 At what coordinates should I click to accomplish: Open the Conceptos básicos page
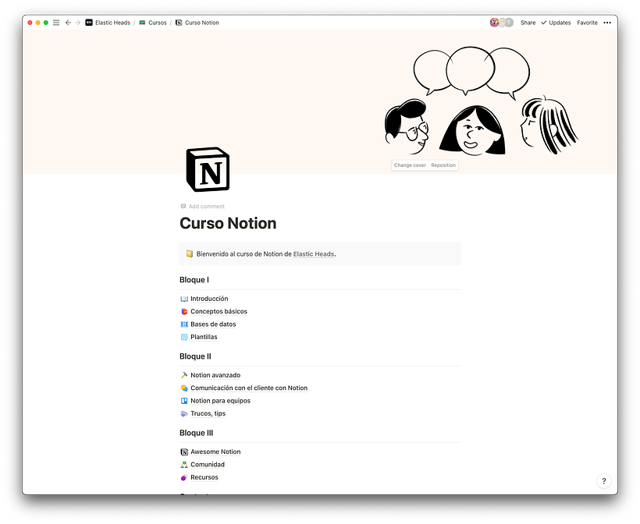pyautogui.click(x=219, y=312)
